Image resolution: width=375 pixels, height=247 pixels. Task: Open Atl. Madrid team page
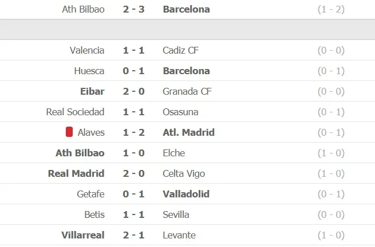click(x=188, y=132)
